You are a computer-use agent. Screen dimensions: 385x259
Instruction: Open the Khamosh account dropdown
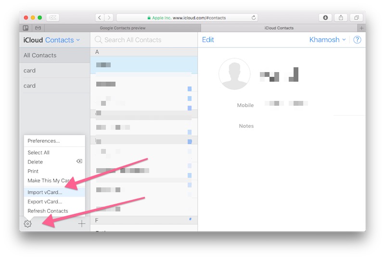327,40
